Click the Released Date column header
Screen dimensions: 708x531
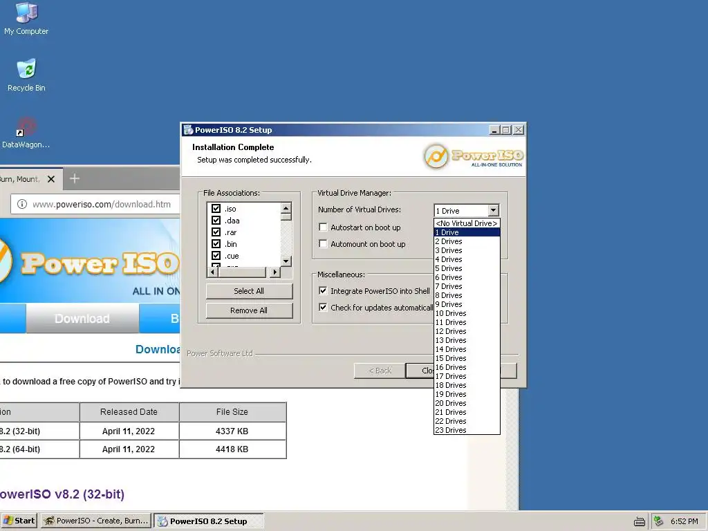pos(129,412)
